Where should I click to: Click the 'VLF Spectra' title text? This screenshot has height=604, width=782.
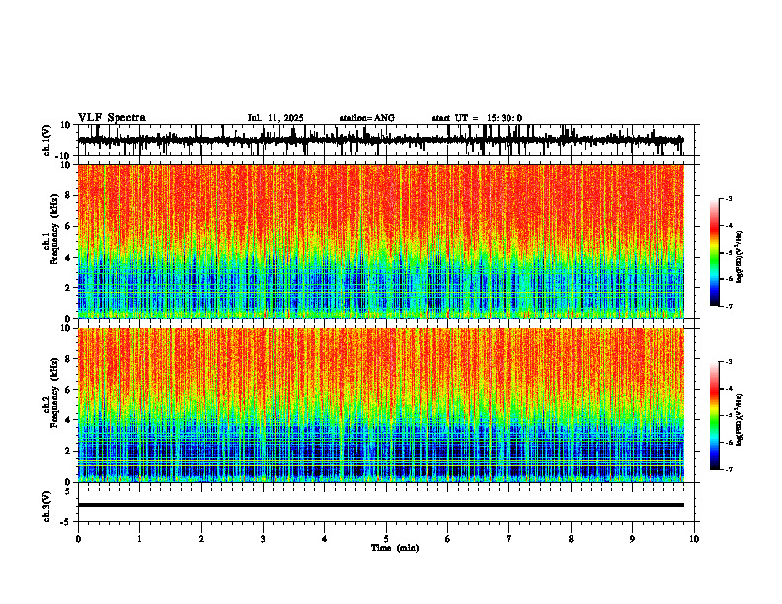coord(112,118)
